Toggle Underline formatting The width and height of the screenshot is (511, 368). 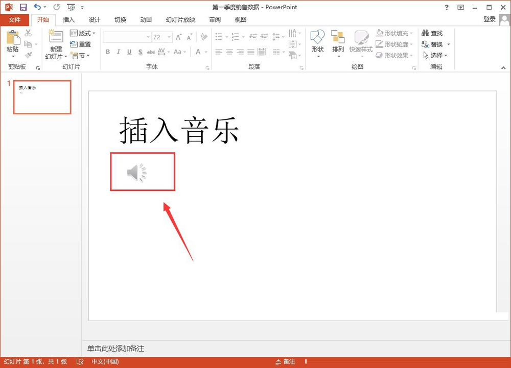pos(129,52)
